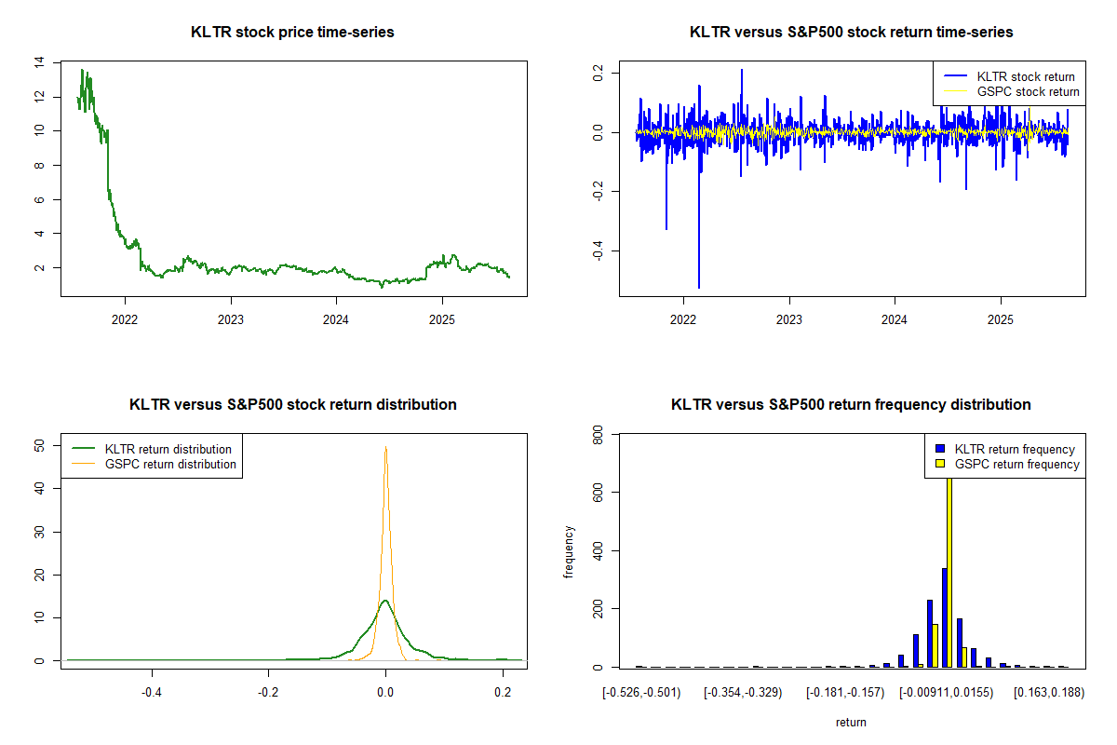Screen dimensions: 1117x745
Task: Select the 'stock return distribution' chart title
Action: click(292, 405)
